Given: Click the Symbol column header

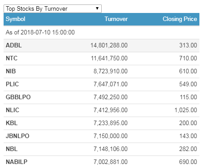Looking at the screenshot, I should (x=15, y=19).
